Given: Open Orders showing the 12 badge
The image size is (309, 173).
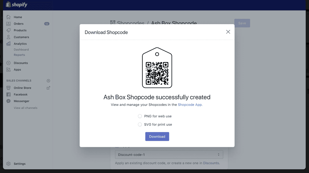Looking at the screenshot, I should 19,23.
